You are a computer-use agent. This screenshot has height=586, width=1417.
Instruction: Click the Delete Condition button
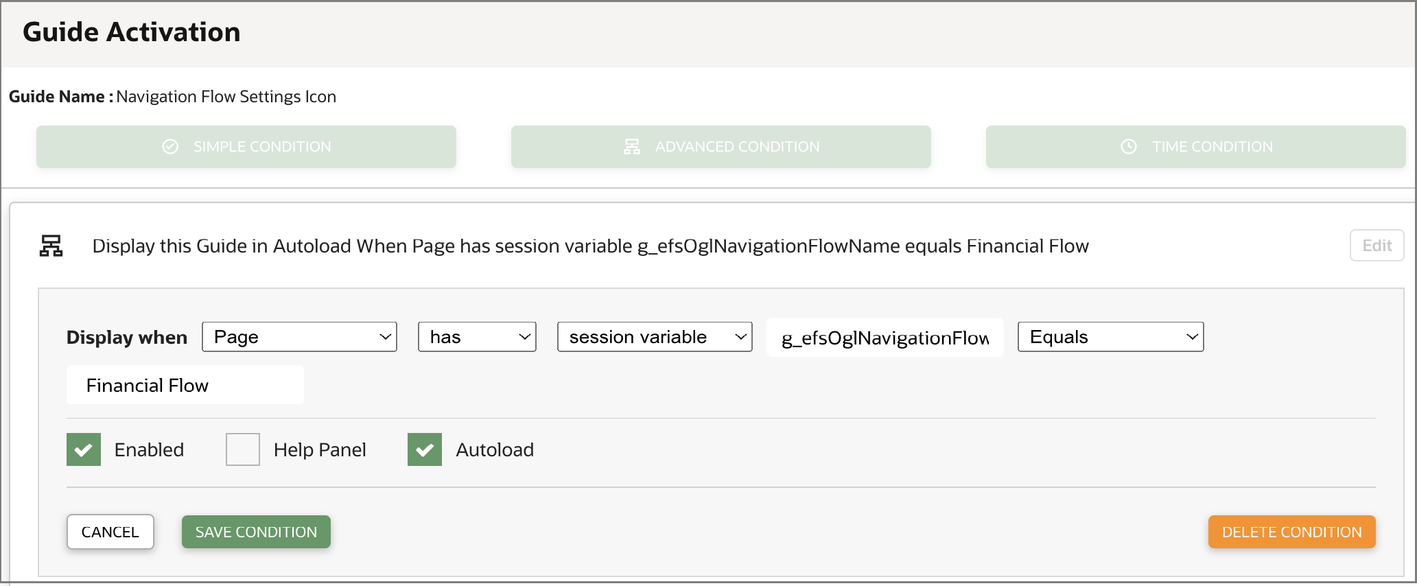1291,531
